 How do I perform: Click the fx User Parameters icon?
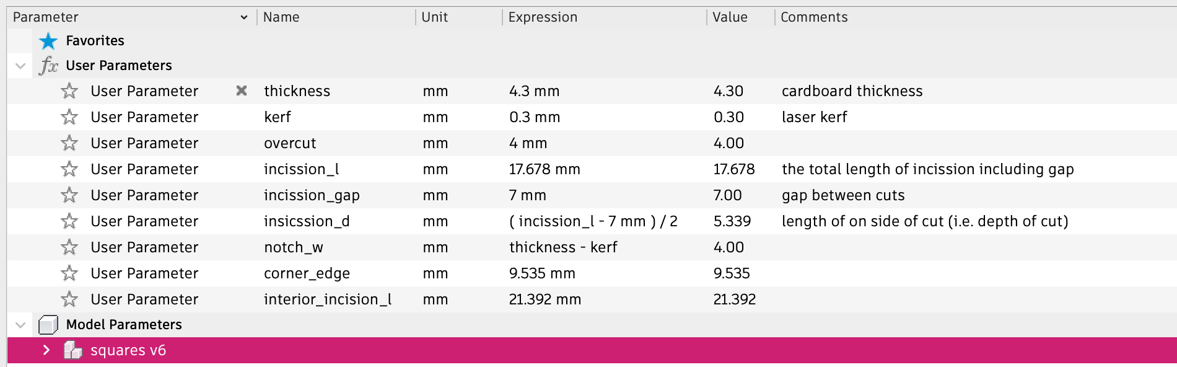(48, 66)
